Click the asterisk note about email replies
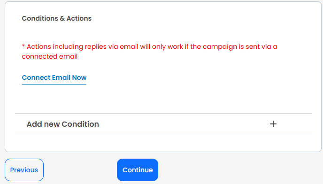Image resolution: width=323 pixels, height=184 pixels. (x=150, y=52)
